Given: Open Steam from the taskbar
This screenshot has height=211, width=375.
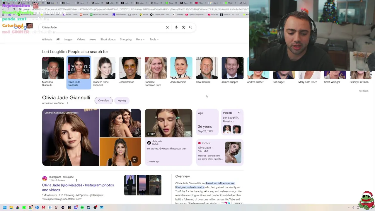Looking at the screenshot, I should coord(88,207).
